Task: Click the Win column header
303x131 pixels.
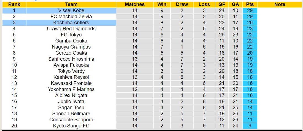Action: coord(162,4)
